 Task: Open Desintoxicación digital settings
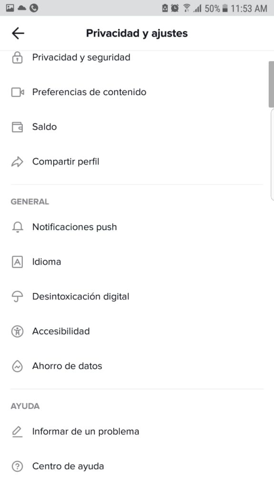pyautogui.click(x=137, y=297)
